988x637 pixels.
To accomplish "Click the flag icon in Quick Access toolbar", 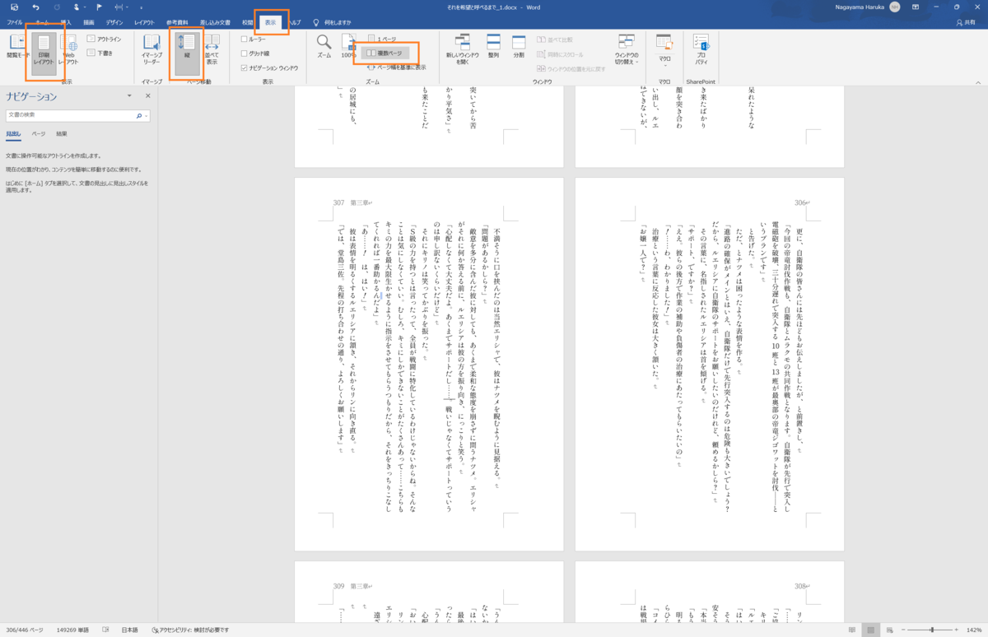I will pyautogui.click(x=99, y=7).
